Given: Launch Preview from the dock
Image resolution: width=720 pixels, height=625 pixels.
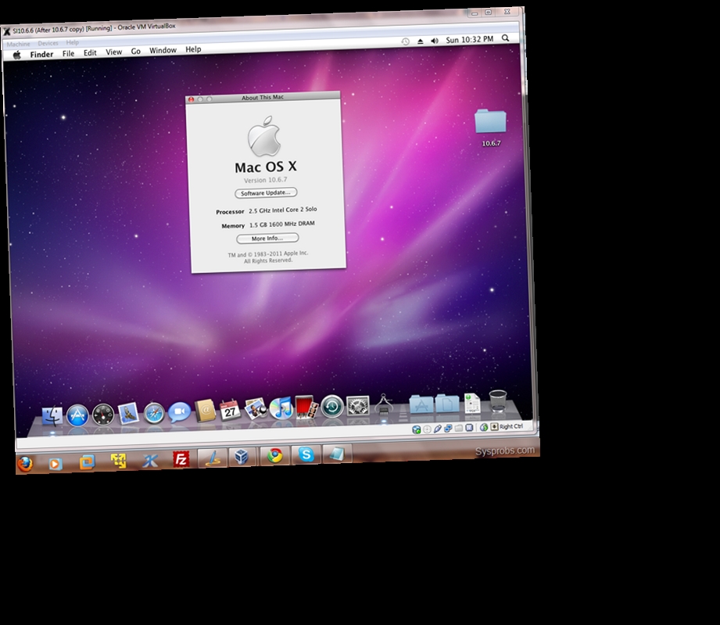Looking at the screenshot, I should coord(256,409).
